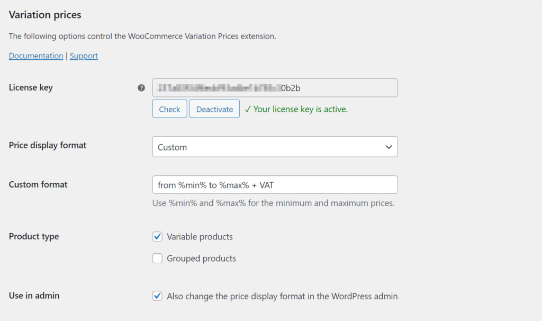Click the Support link
This screenshot has height=321, width=542.
click(83, 55)
